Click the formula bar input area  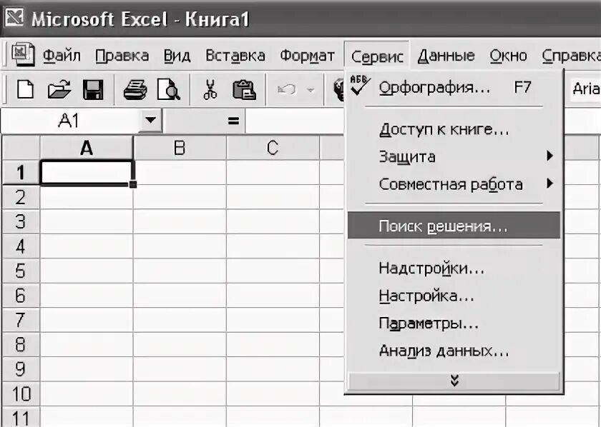coord(295,121)
